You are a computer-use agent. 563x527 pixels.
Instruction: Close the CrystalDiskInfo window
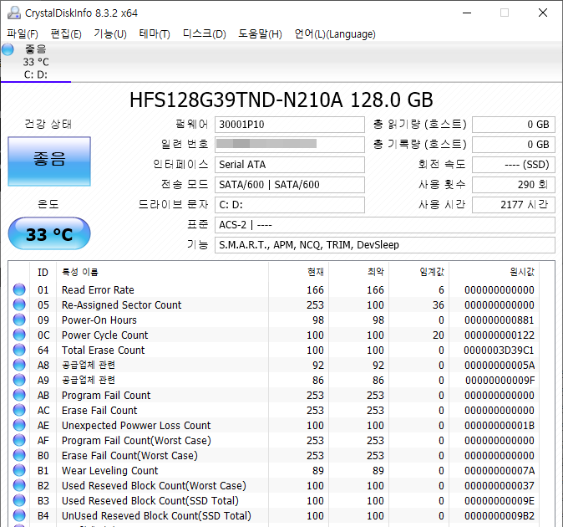(x=542, y=13)
